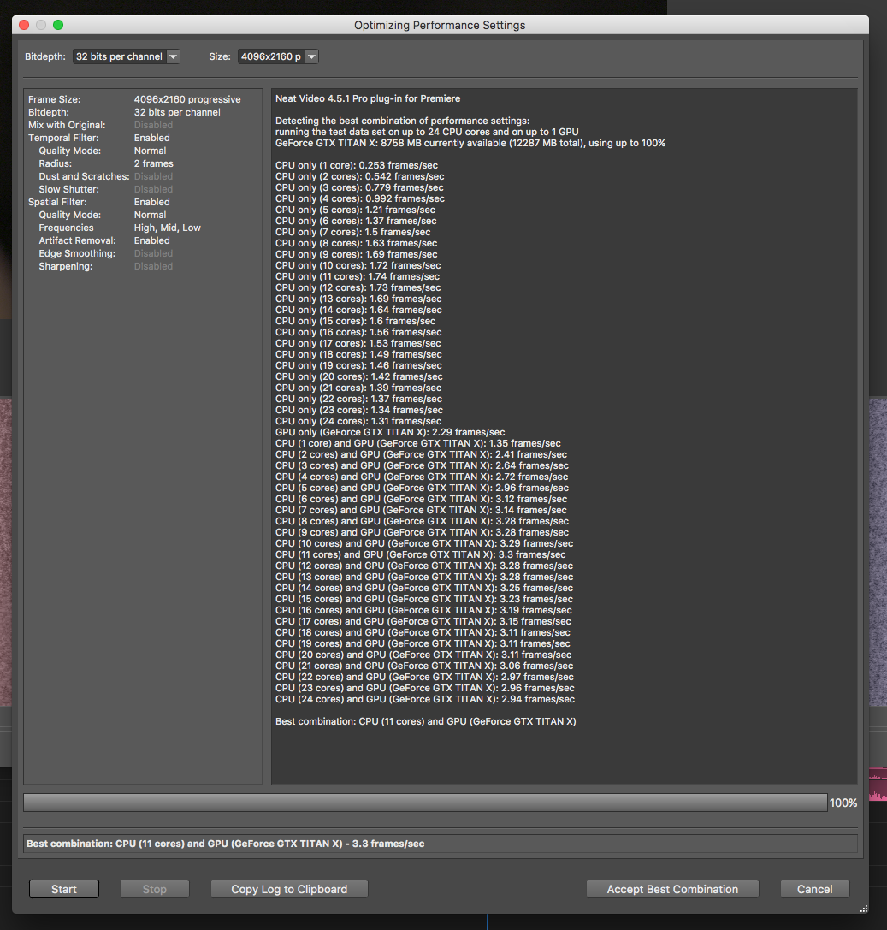Screen dimensions: 887x930
Task: Click the Edge Smoothing label
Action: coord(77,253)
